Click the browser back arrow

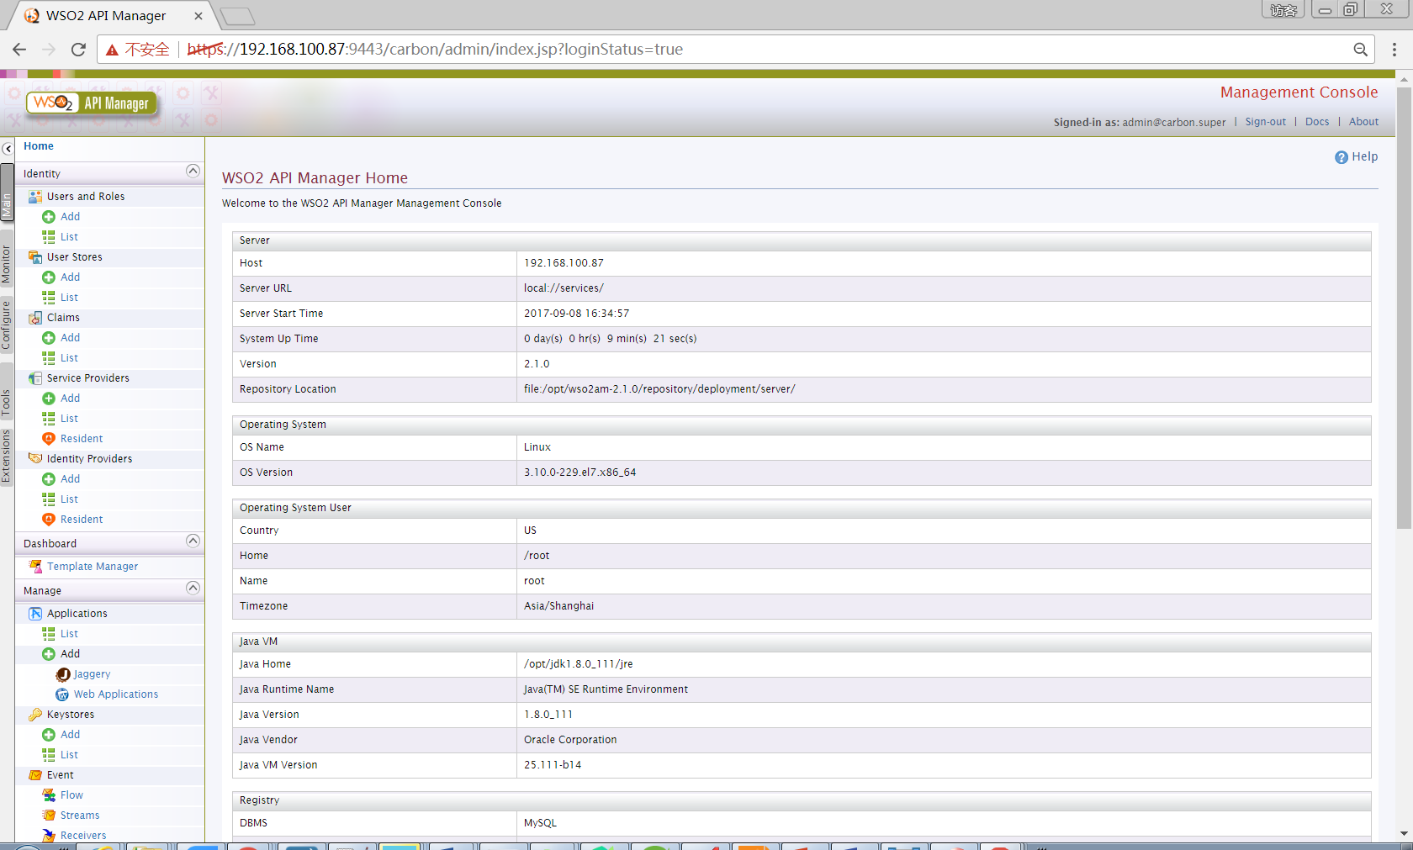(19, 50)
